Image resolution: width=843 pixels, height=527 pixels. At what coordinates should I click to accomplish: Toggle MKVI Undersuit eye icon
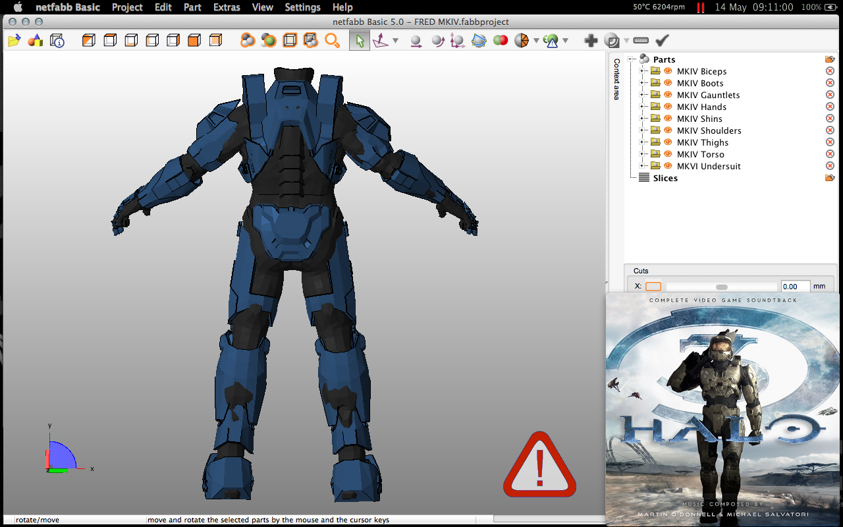[668, 166]
